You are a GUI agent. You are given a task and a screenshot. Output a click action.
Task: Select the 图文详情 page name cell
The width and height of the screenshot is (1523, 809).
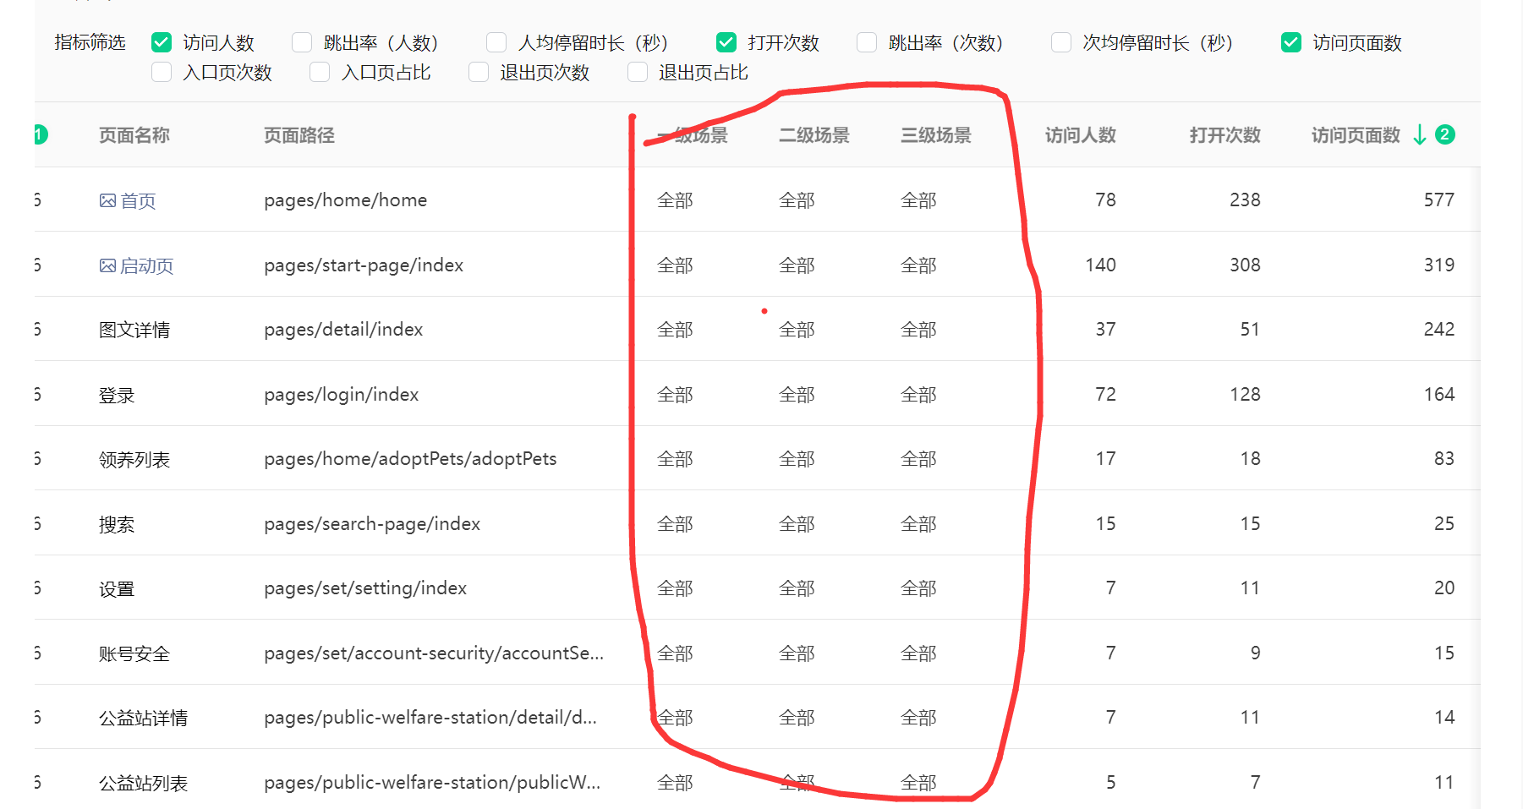(x=134, y=330)
